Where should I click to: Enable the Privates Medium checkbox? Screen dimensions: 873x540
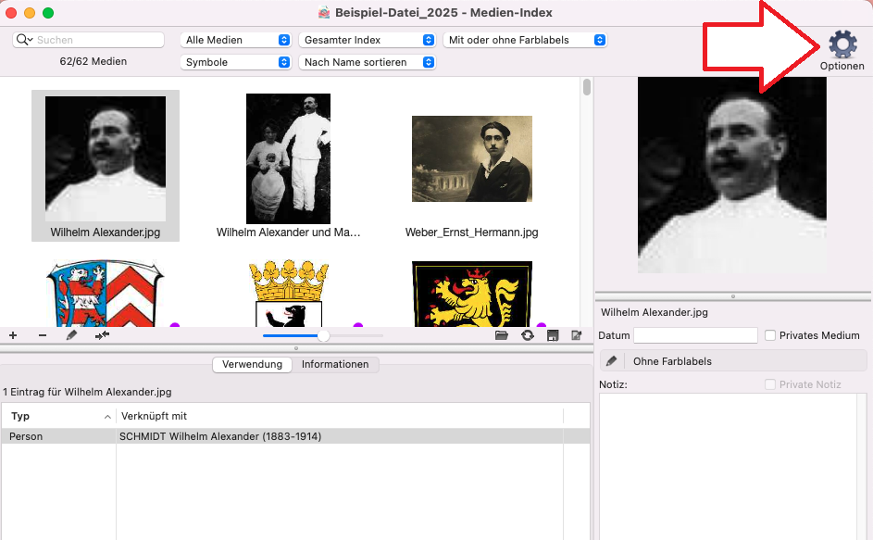click(770, 335)
